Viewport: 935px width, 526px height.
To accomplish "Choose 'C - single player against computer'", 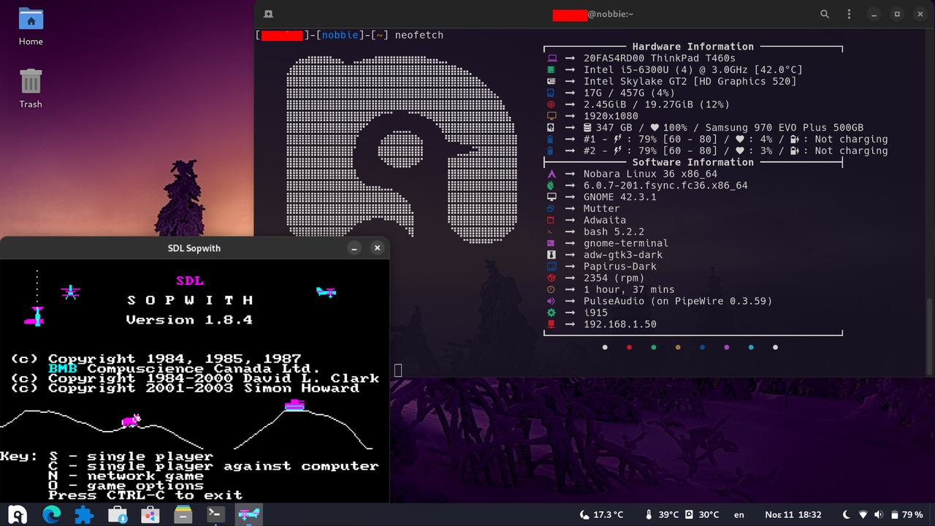I will tap(213, 466).
